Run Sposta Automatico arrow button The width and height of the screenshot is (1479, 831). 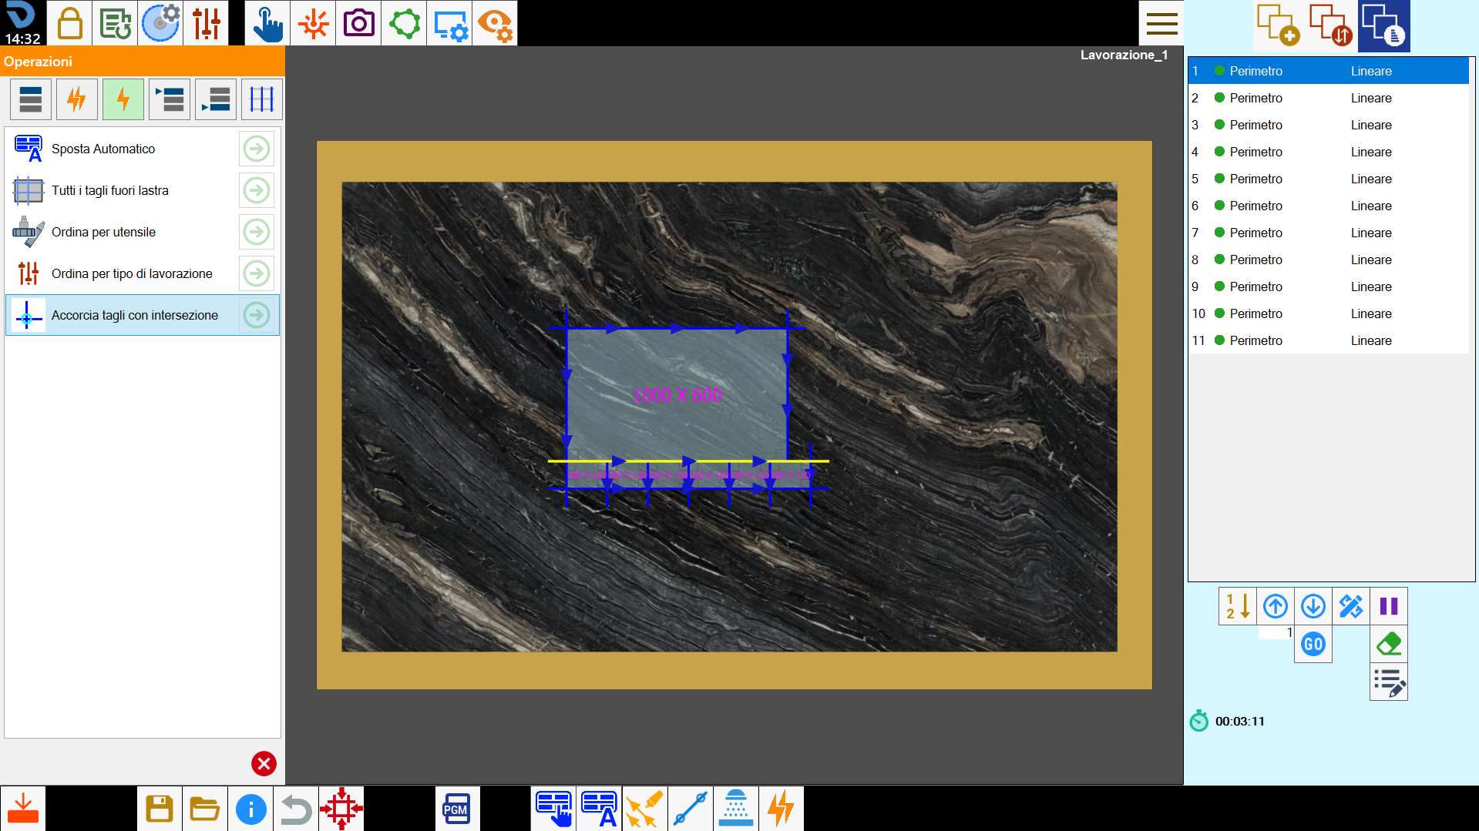tap(257, 149)
